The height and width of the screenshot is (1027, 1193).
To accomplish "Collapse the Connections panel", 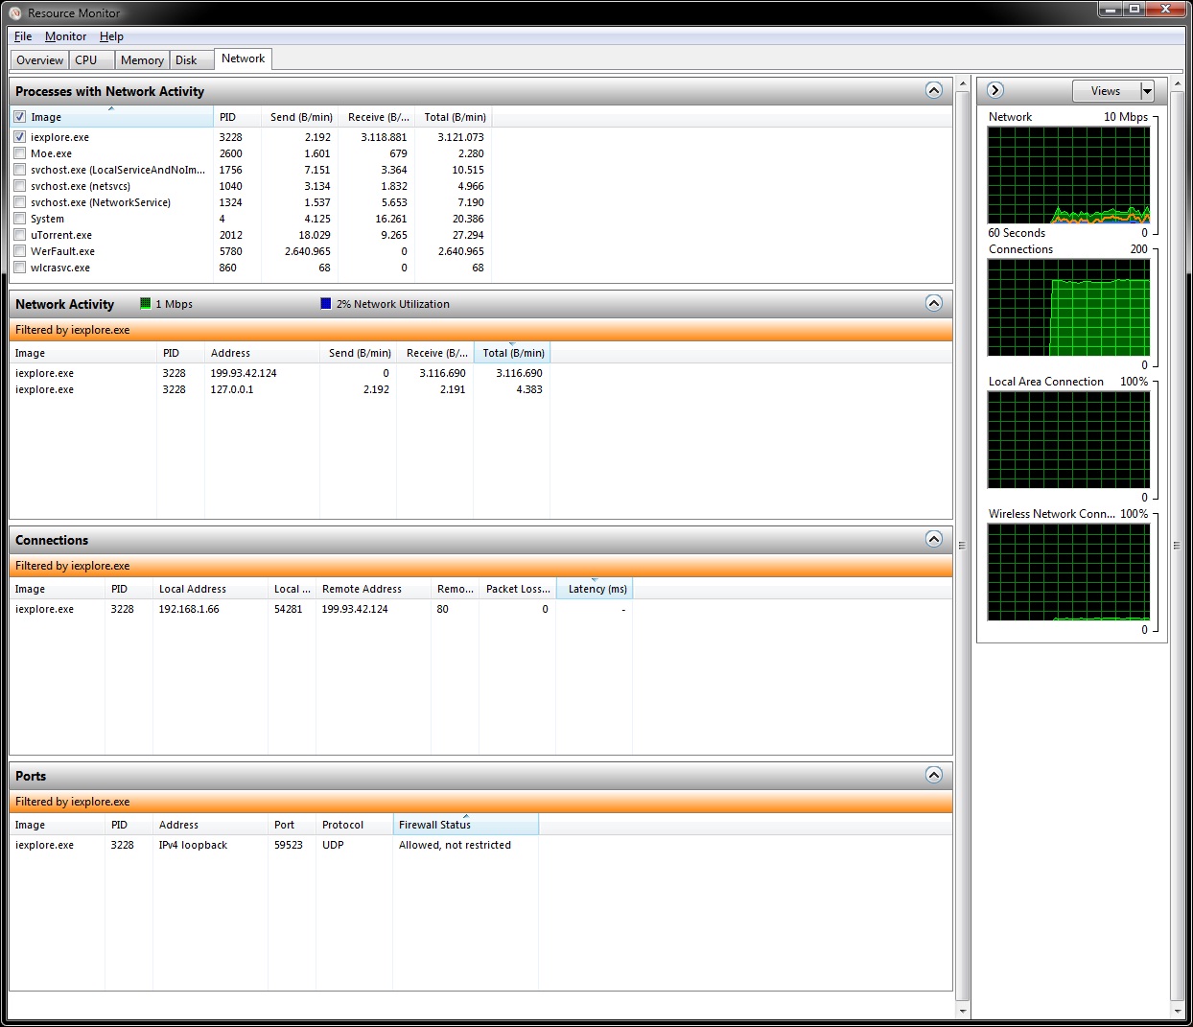I will click(x=934, y=539).
